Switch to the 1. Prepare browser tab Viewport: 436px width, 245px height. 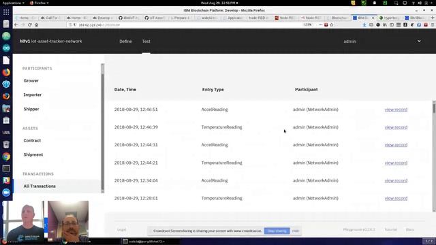tap(181, 18)
